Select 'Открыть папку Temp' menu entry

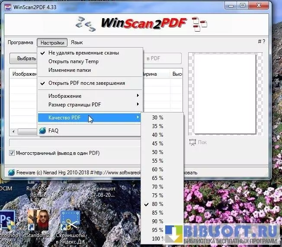click(74, 61)
